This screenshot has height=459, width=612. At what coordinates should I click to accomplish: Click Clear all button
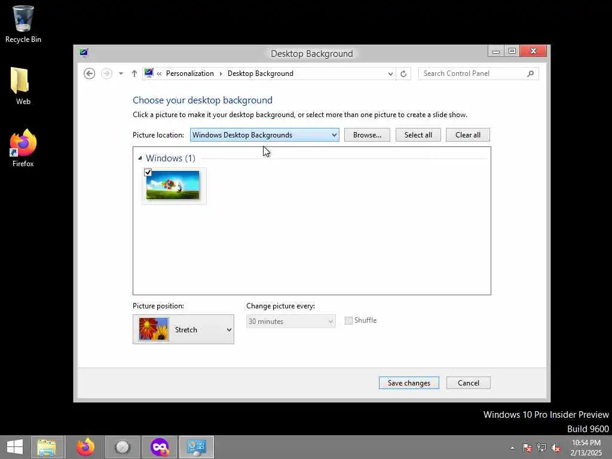467,134
